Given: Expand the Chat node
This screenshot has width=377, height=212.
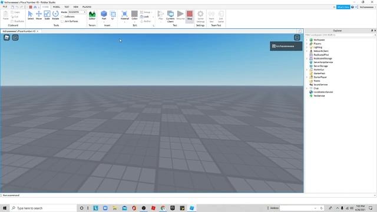Looking at the screenshot, I should click(307, 88).
